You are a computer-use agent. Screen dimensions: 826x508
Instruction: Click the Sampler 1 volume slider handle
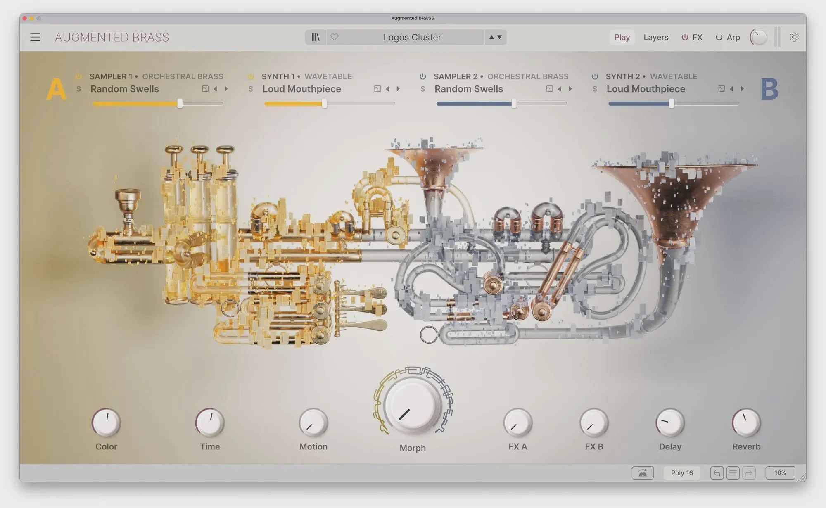click(180, 104)
